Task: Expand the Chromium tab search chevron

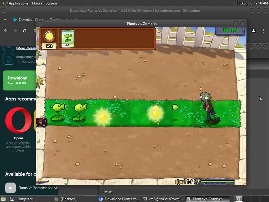Action: (x=5, y=19)
